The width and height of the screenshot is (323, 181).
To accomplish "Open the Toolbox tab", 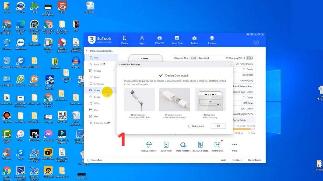I will (194, 40).
